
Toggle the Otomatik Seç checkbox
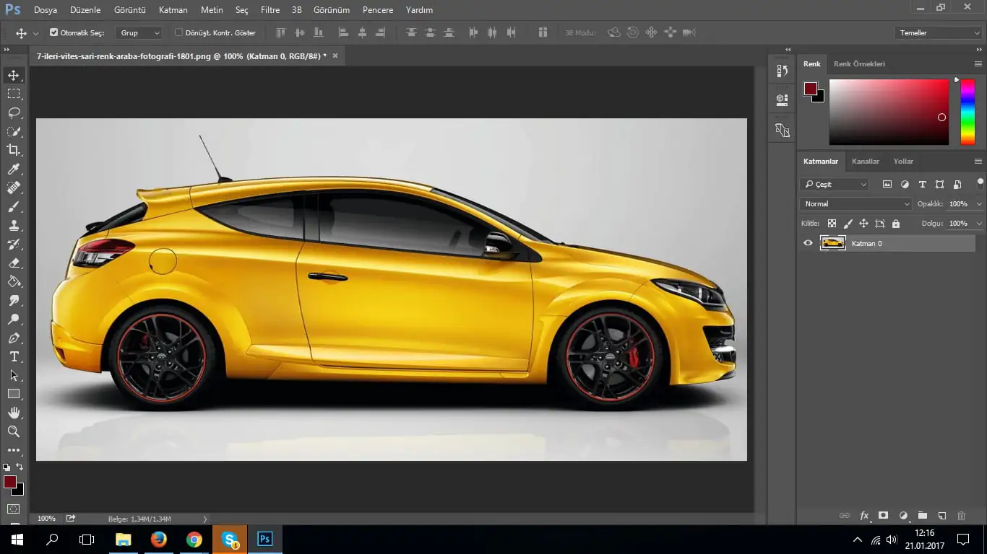click(54, 32)
